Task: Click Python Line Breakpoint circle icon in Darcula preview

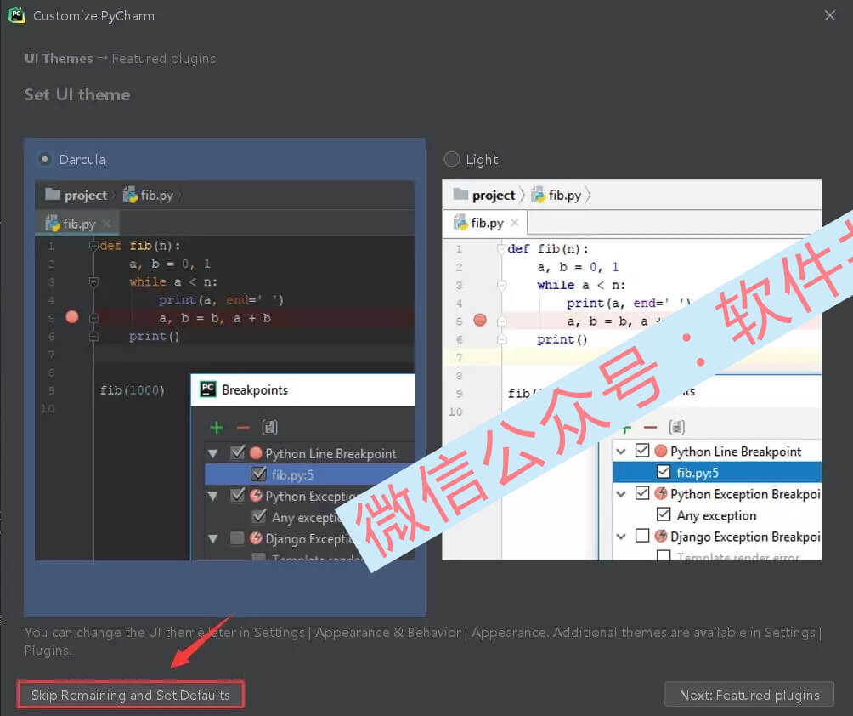Action: [x=256, y=453]
